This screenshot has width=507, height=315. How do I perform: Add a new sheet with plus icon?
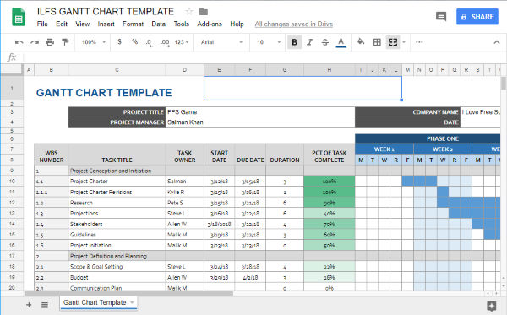click(x=29, y=305)
